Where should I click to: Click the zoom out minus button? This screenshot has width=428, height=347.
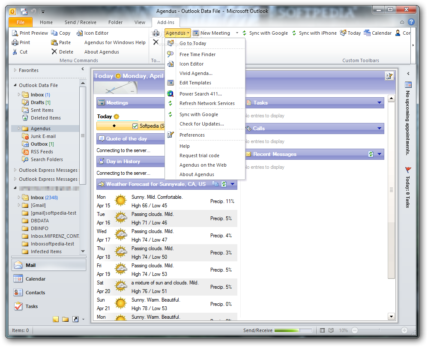pos(355,330)
